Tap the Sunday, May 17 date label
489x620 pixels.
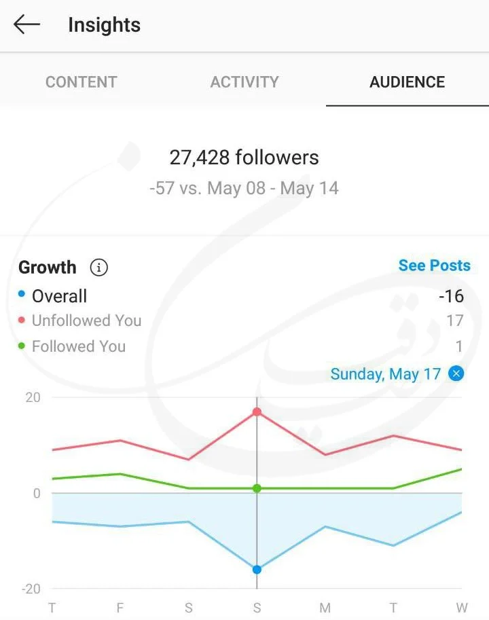pos(386,373)
